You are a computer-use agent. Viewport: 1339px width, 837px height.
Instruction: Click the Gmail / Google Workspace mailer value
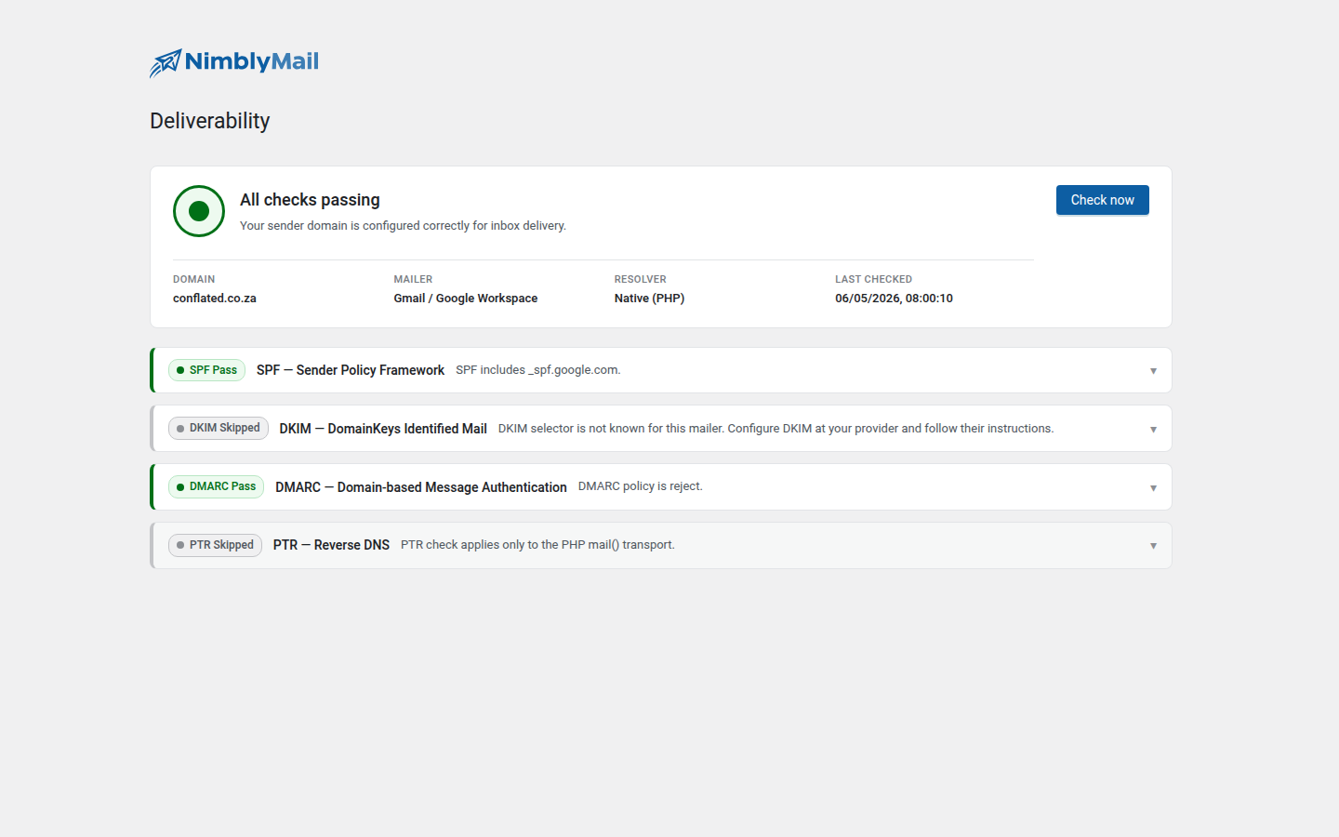point(466,299)
